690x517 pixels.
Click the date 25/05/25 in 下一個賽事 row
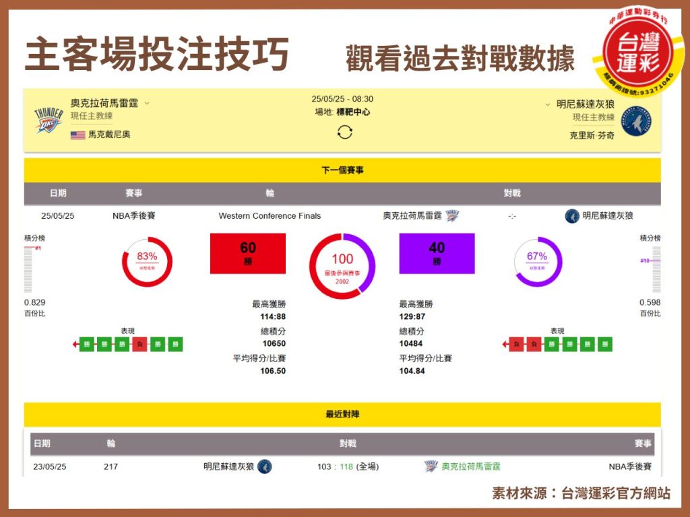(x=58, y=215)
